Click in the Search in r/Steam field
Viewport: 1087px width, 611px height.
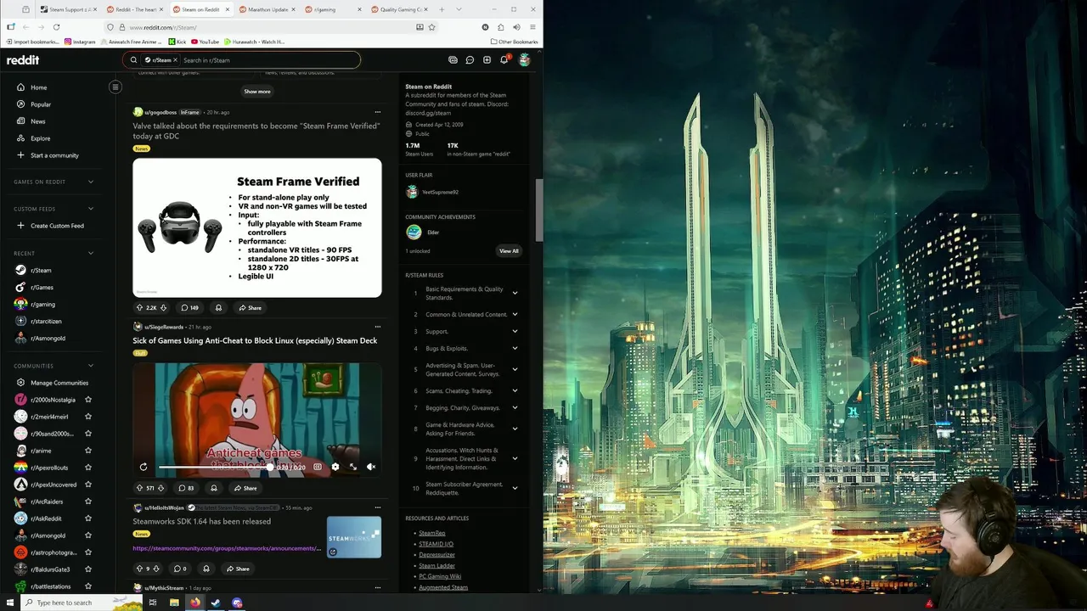[x=268, y=60]
